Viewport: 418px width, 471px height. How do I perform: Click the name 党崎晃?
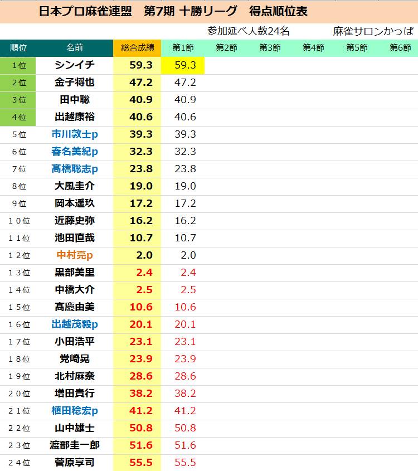coord(75,358)
